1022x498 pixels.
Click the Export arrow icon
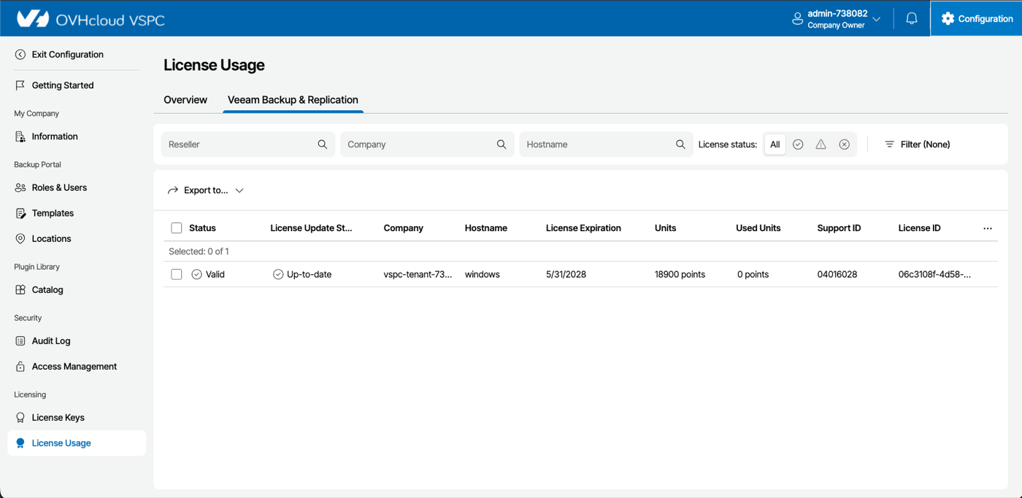coord(173,190)
